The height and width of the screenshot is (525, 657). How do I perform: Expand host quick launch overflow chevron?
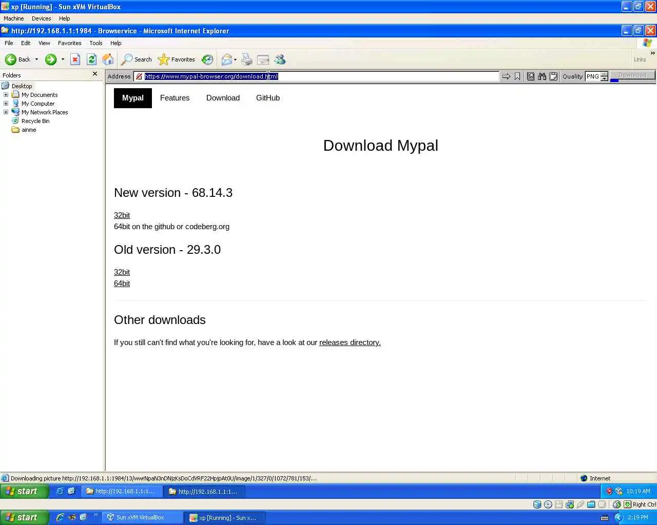point(95,515)
